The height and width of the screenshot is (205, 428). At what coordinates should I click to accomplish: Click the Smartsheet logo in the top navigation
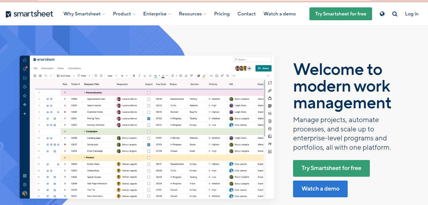[30, 14]
